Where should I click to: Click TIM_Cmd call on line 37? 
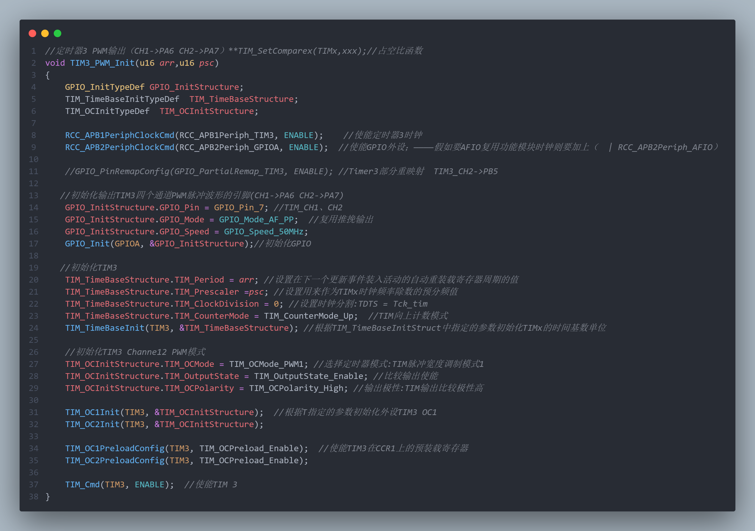point(82,485)
